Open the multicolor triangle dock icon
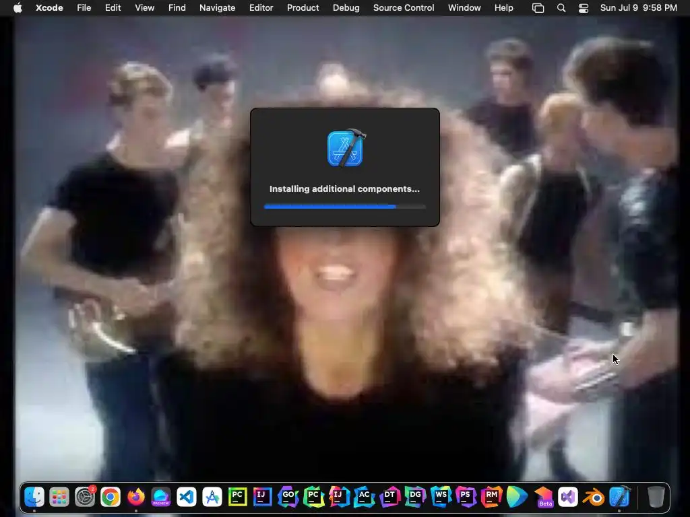Image resolution: width=690 pixels, height=517 pixels. click(x=517, y=497)
